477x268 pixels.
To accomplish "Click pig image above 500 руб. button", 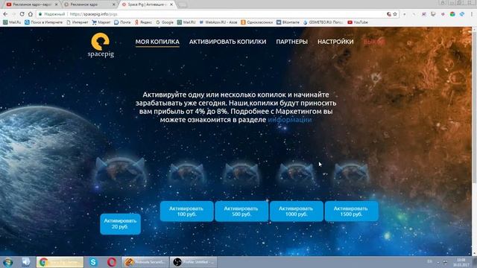I will (x=241, y=173).
